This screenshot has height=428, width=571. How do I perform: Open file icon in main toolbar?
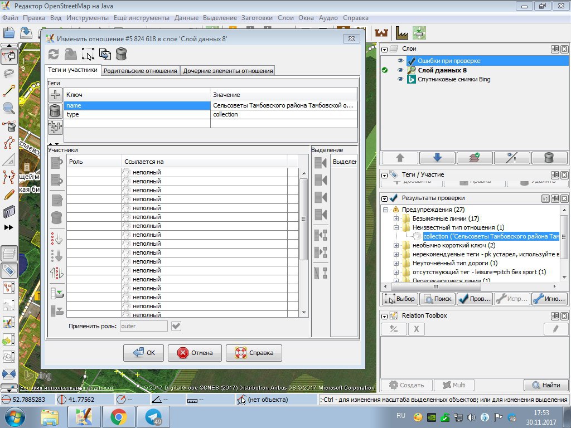click(9, 33)
